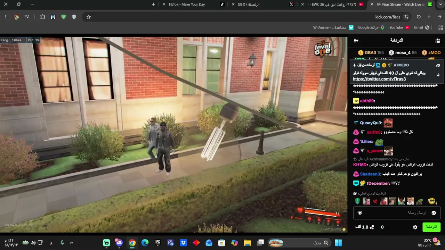
Task: Open Dropbox from the taskbar
Action: coord(183,243)
